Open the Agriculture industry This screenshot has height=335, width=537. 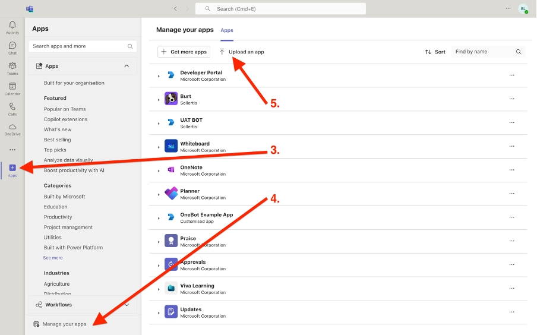(56, 283)
